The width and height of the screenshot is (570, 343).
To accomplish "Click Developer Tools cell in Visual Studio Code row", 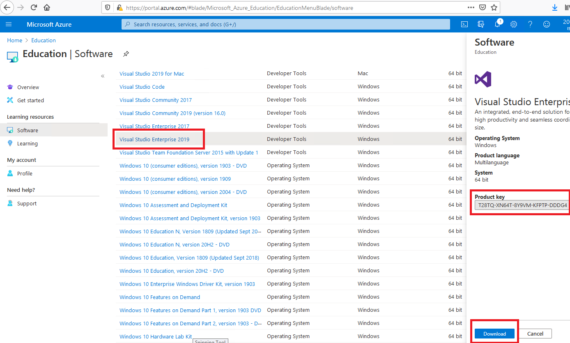I will pyautogui.click(x=287, y=87).
